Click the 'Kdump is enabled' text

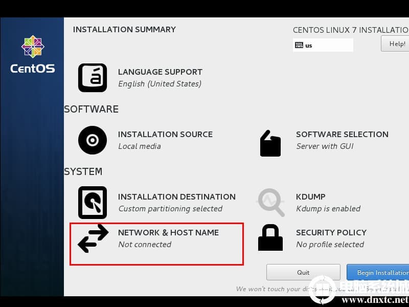pos(328,209)
